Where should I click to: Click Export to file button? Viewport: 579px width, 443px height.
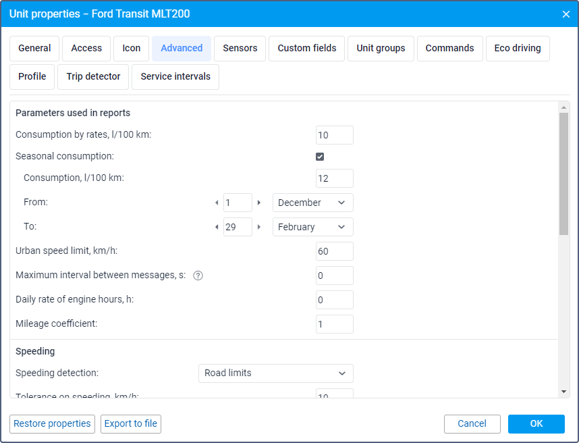pos(131,424)
